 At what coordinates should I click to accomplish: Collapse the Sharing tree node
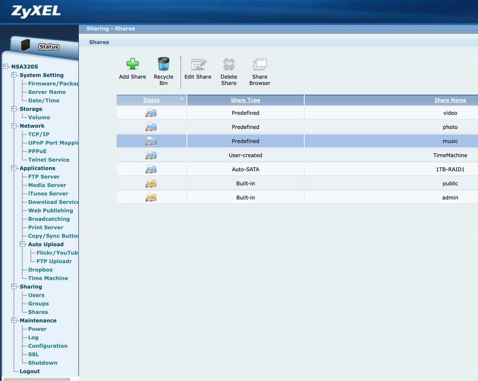click(x=14, y=286)
